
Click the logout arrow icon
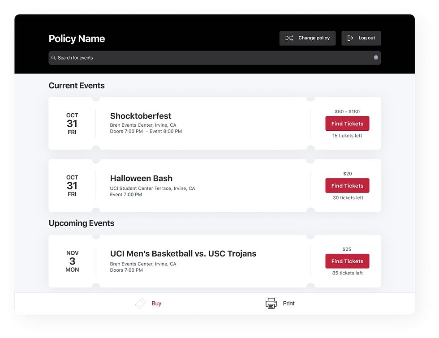click(x=350, y=38)
